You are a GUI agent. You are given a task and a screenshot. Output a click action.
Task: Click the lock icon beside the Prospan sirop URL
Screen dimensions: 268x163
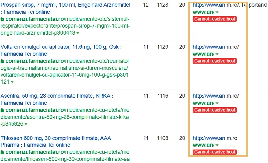[2, 19]
